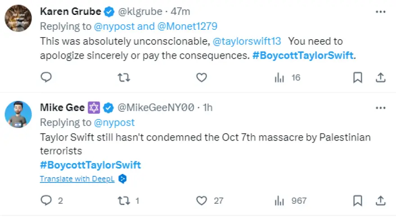Open more options on Karen Grube's tweet

(381, 11)
